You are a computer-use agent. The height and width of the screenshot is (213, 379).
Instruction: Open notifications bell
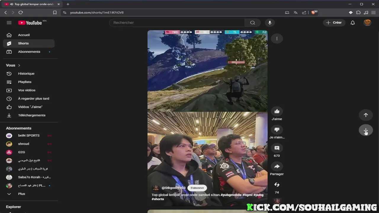[x=353, y=23]
